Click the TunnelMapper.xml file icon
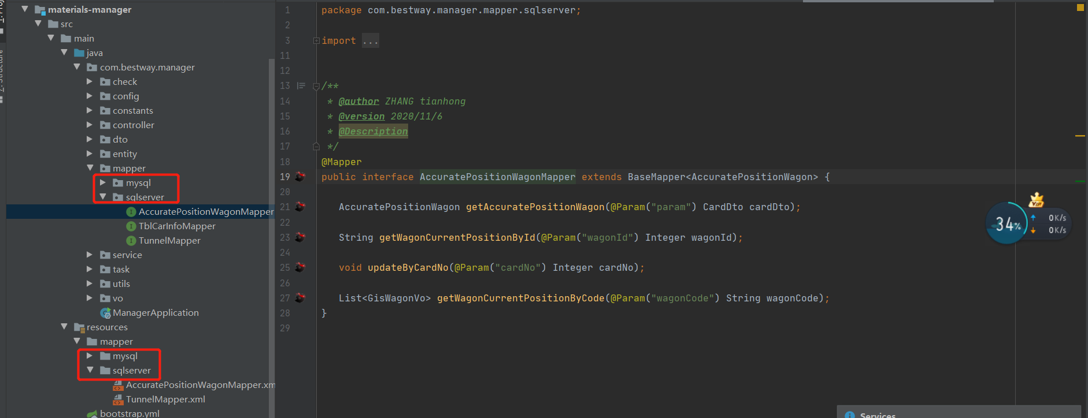 point(118,399)
